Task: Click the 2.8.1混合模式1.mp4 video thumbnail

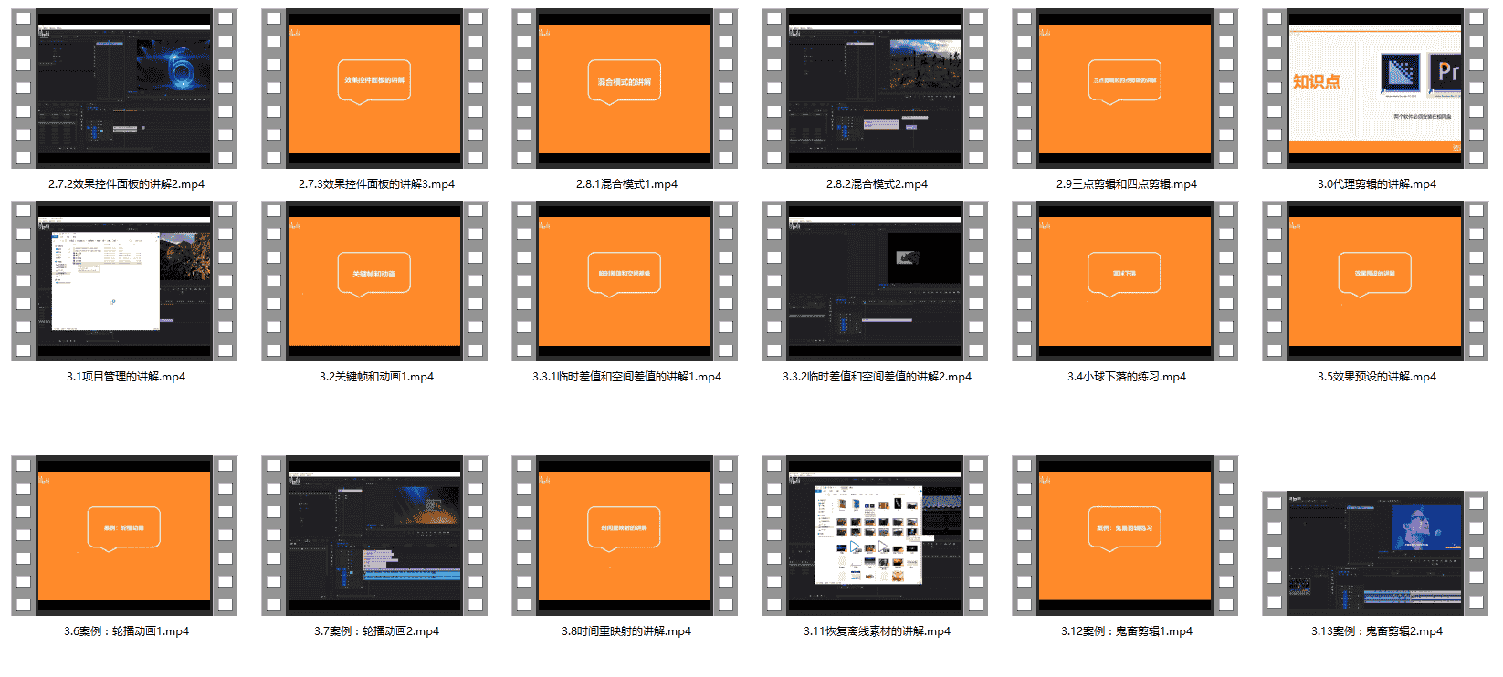Action: [x=625, y=89]
